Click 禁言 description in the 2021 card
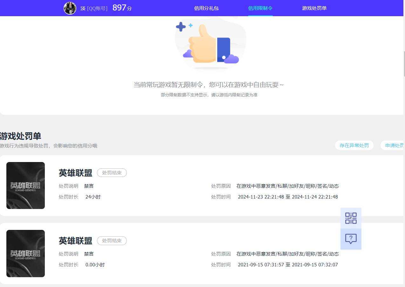This screenshot has width=405, height=287. [89, 254]
